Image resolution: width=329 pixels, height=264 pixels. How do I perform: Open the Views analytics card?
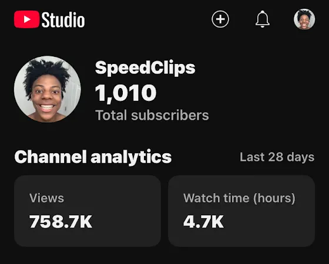[88, 211]
